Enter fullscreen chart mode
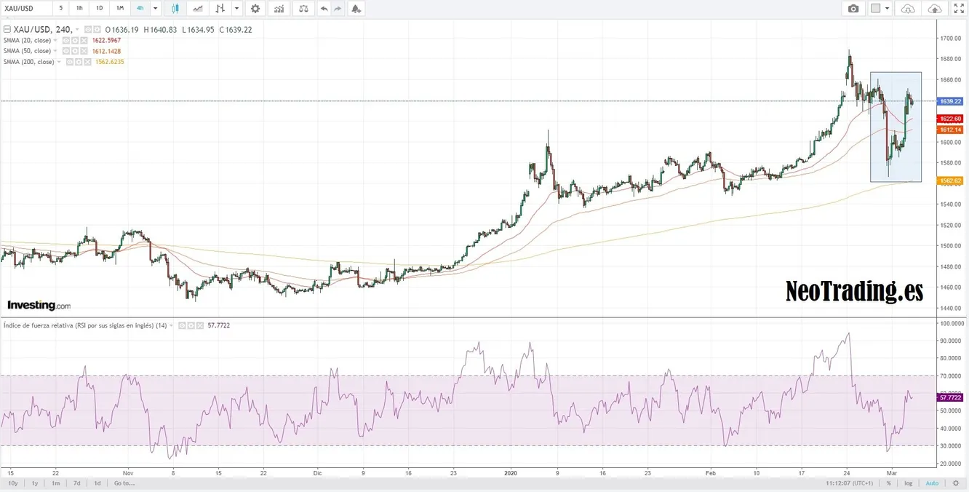This screenshot has height=492, width=969. pos(959,9)
